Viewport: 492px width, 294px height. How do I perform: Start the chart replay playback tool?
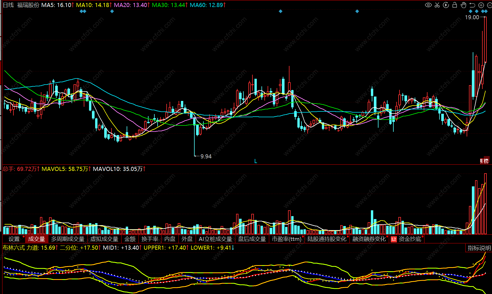[446, 5]
